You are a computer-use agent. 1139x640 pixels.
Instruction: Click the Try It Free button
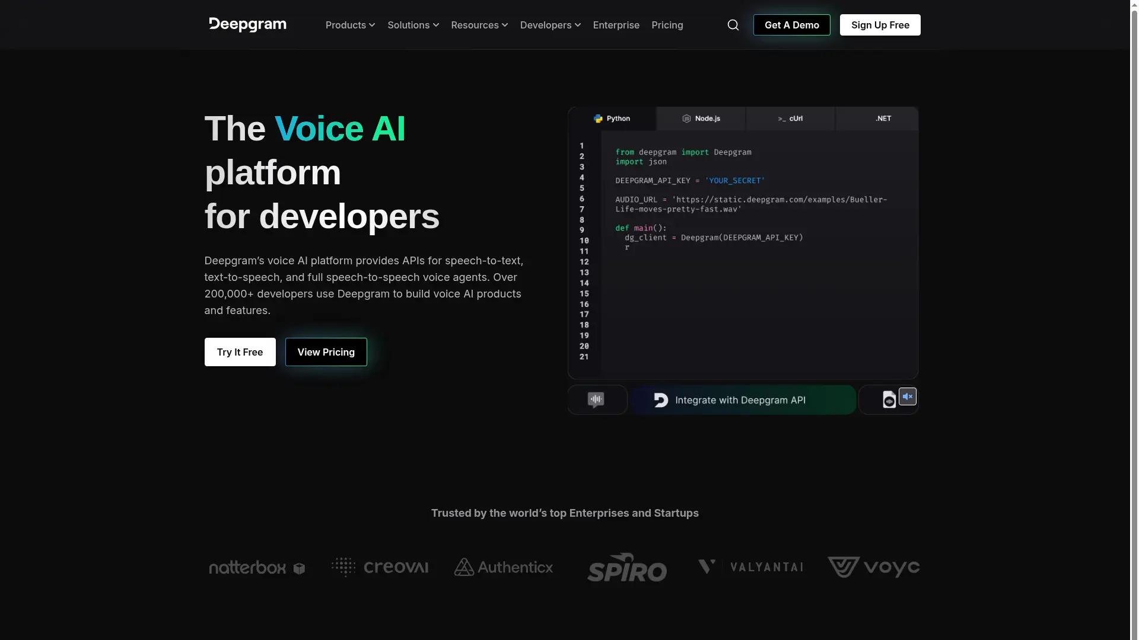pyautogui.click(x=239, y=352)
